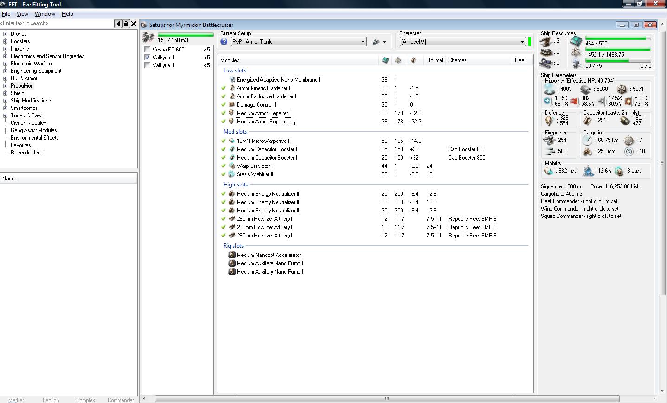Open the File menu
Image resolution: width=667 pixels, height=403 pixels.
[x=6, y=14]
